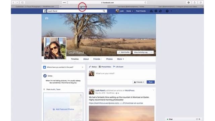
Task: Click the search magnifier icon
Action: 104,11
